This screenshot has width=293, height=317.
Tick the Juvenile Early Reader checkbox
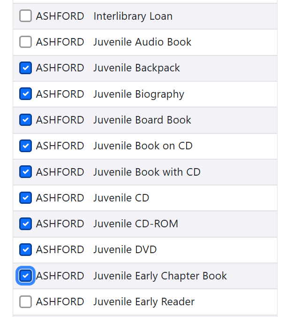pyautogui.click(x=25, y=302)
